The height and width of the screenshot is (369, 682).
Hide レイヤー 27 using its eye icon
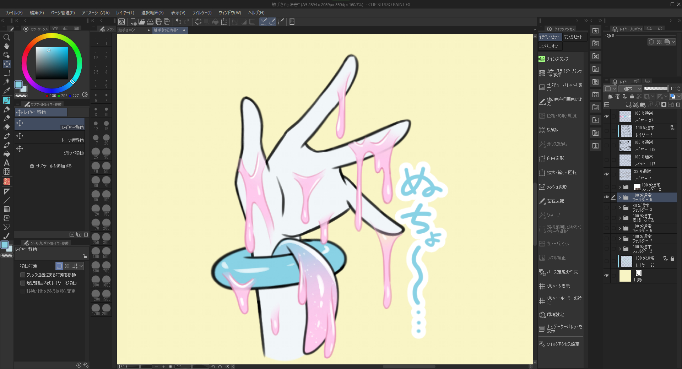click(x=607, y=116)
